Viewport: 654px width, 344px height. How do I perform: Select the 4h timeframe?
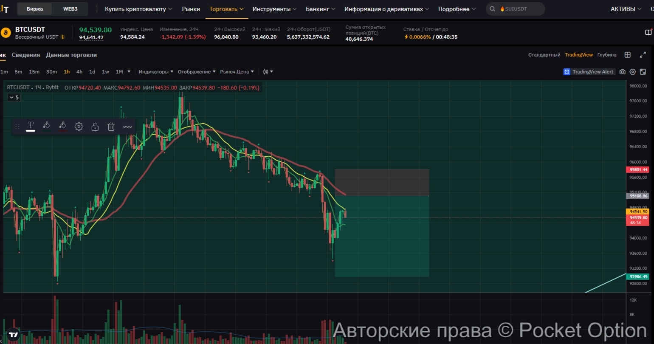(79, 72)
